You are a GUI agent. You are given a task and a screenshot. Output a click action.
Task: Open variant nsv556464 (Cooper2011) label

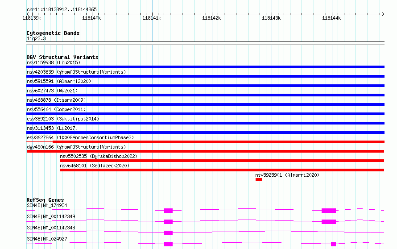coord(56,109)
